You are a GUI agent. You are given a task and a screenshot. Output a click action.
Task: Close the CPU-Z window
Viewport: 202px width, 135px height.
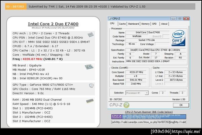[x=186, y=19]
